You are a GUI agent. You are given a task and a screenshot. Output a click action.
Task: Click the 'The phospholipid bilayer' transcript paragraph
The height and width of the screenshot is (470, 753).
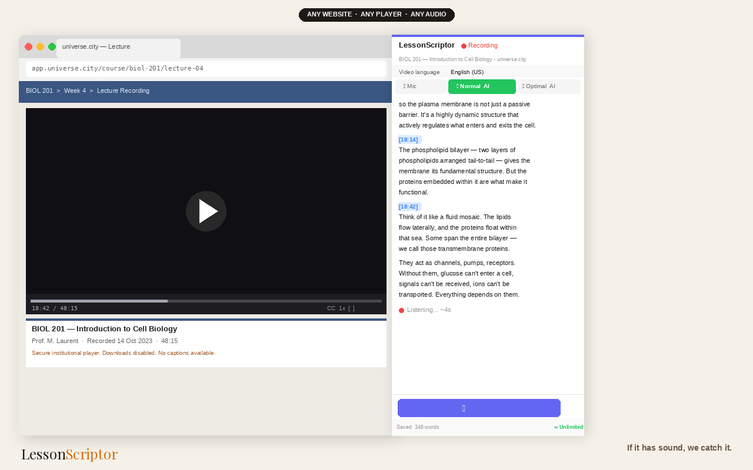coord(464,171)
